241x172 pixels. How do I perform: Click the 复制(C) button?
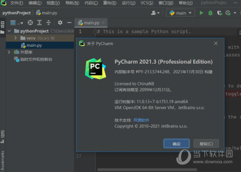tap(206, 144)
